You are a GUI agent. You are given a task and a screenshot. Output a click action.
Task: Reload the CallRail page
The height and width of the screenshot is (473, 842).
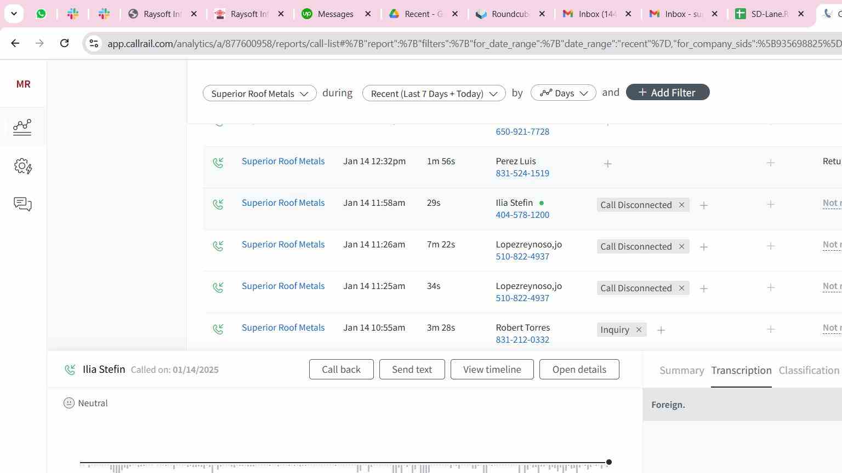(64, 43)
